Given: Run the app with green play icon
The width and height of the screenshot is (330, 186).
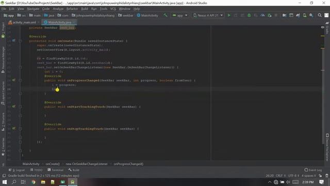Looking at the screenshot, I should [229, 16].
